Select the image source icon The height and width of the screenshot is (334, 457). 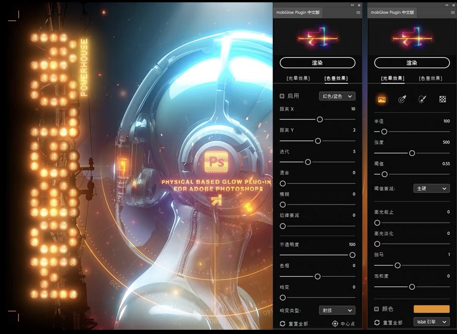click(x=382, y=99)
